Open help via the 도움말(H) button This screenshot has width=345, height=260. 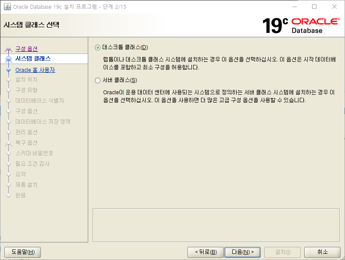coord(23,252)
